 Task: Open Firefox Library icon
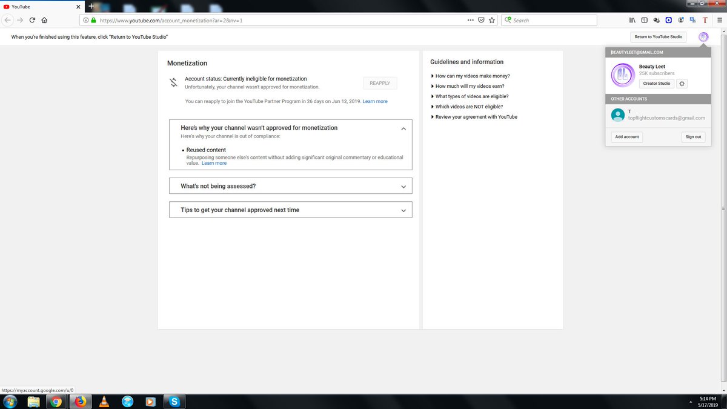pos(632,20)
